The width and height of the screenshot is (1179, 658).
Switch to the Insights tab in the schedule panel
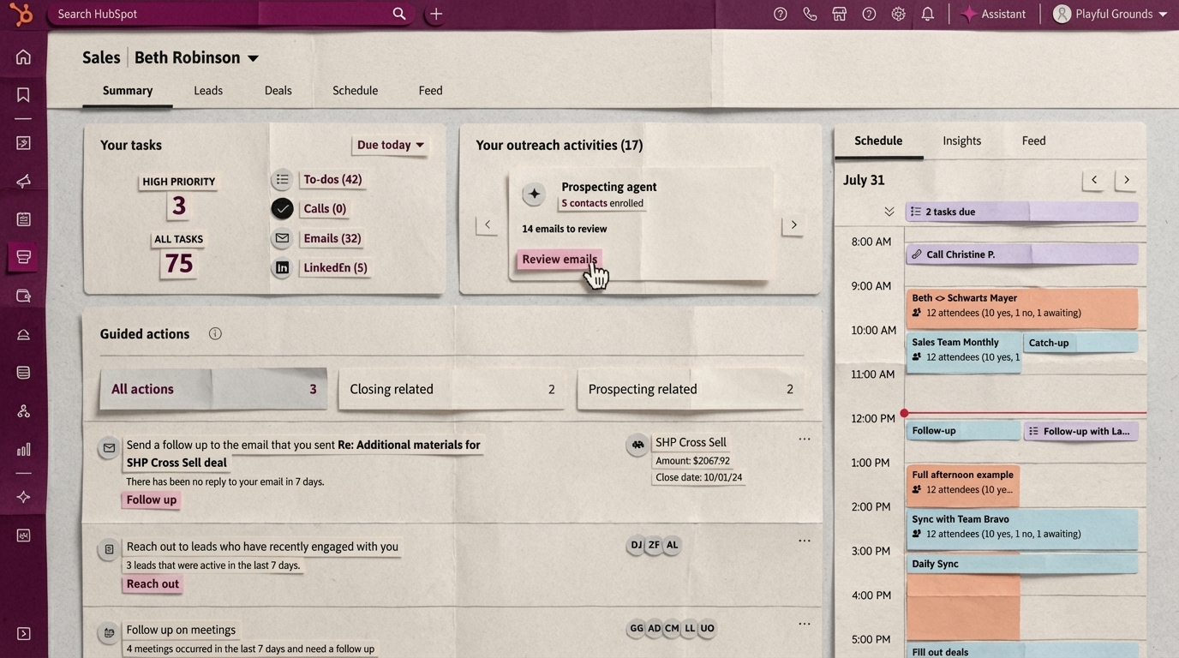point(961,141)
